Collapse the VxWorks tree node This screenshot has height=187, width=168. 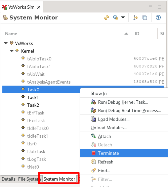(6, 43)
